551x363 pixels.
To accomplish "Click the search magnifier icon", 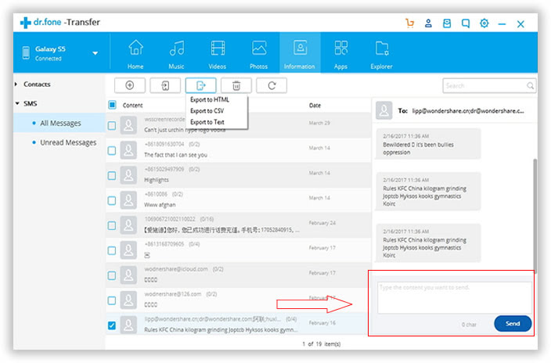I will pos(531,86).
